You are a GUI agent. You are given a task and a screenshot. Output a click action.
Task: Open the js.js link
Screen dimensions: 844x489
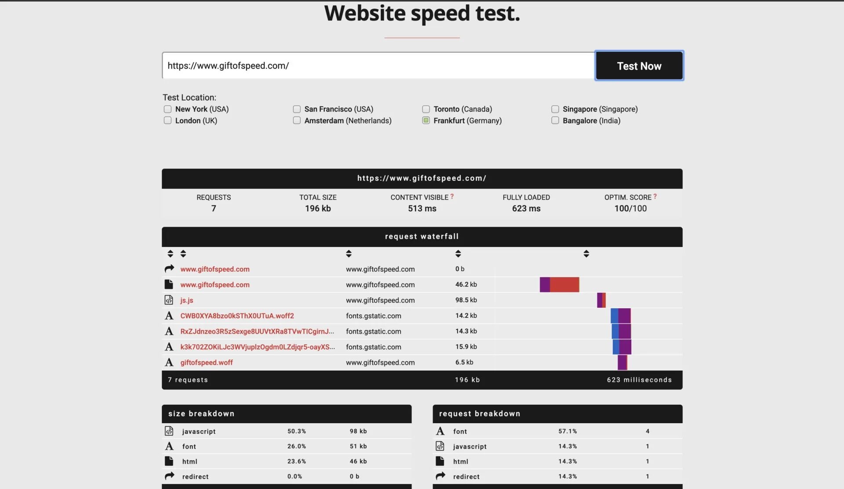pyautogui.click(x=187, y=300)
